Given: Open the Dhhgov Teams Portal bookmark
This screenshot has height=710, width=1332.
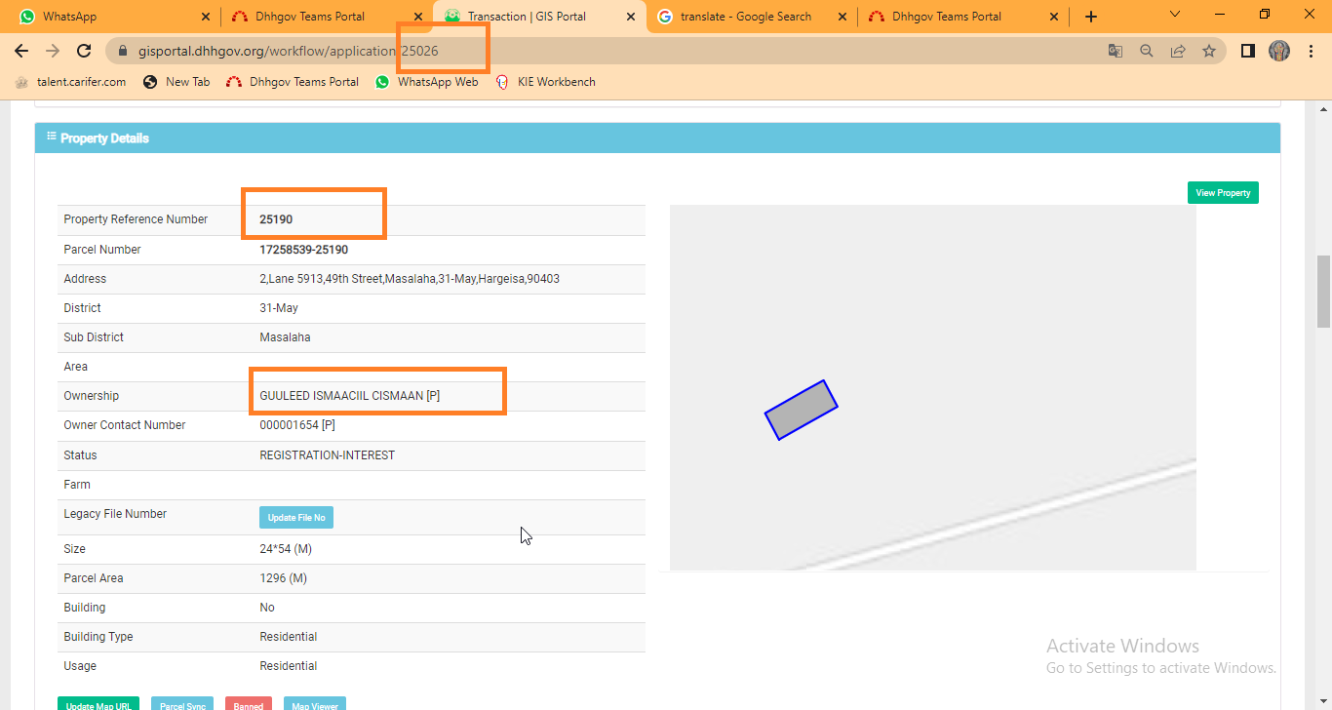Looking at the screenshot, I should coord(293,82).
